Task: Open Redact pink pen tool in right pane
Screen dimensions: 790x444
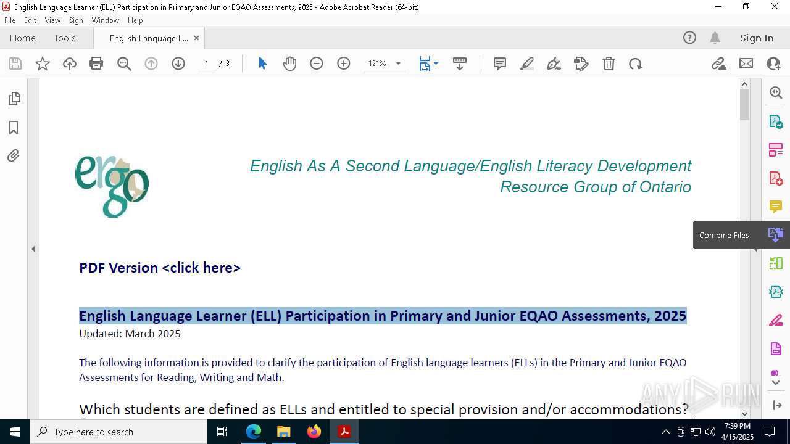Action: [776, 320]
